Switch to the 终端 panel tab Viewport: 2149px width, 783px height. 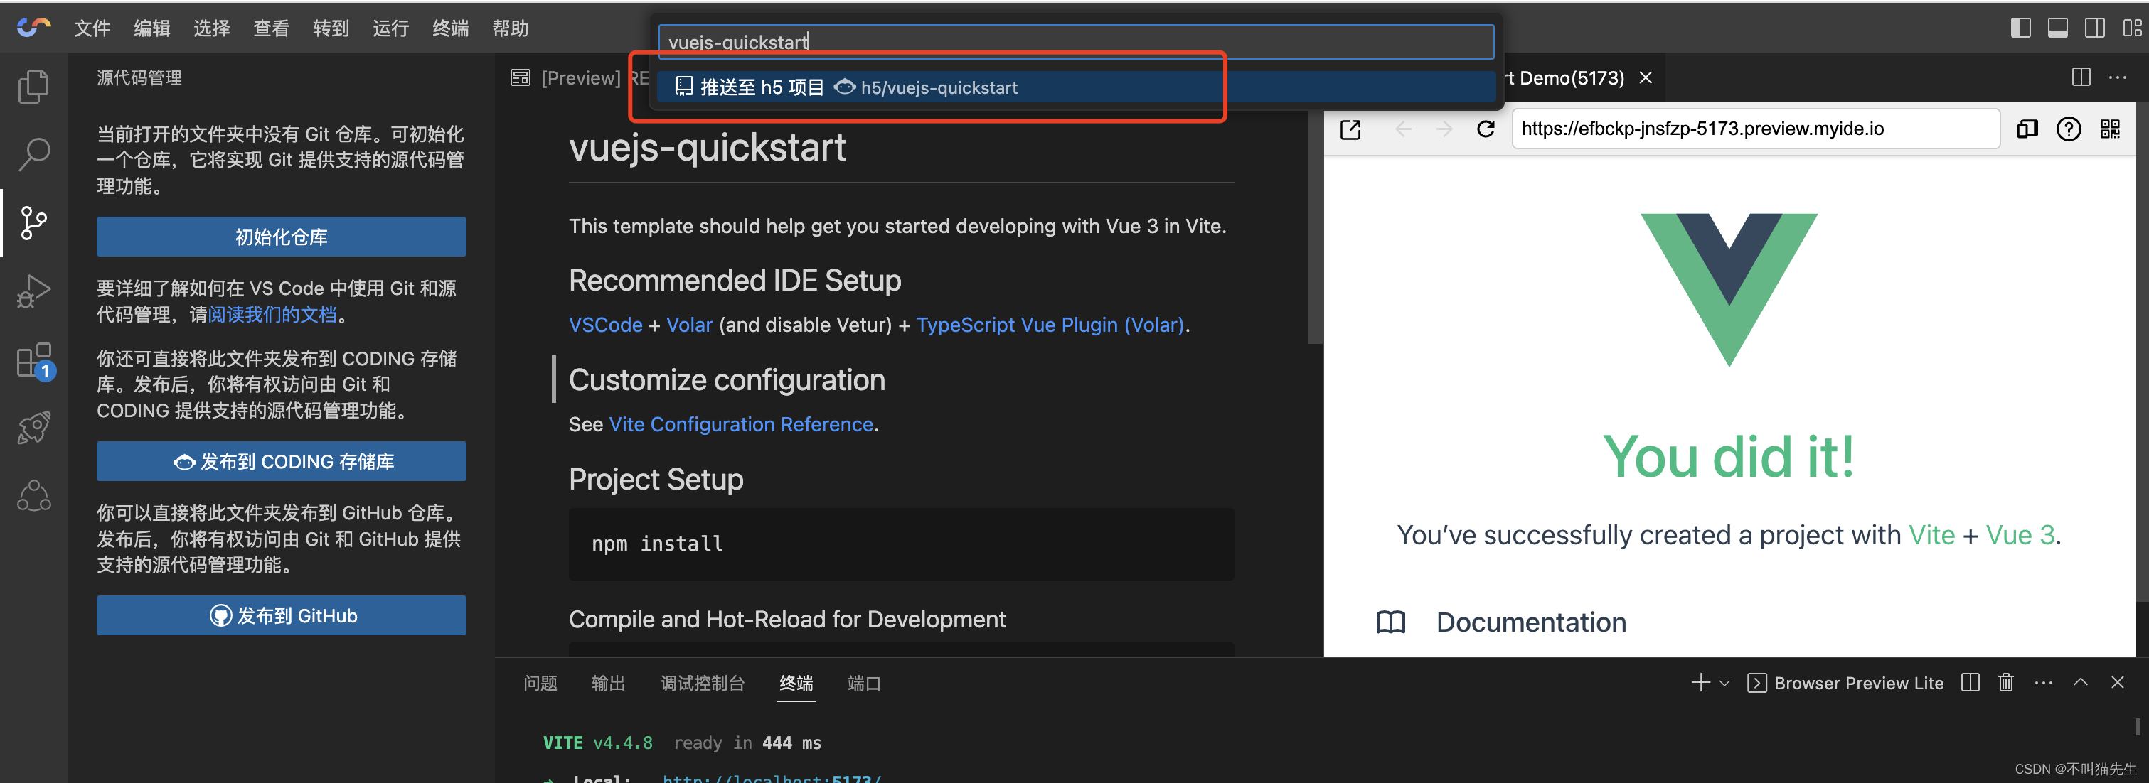click(x=796, y=683)
